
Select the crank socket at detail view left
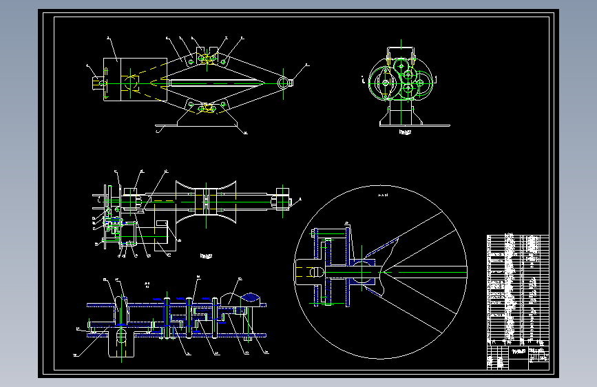tap(310, 272)
